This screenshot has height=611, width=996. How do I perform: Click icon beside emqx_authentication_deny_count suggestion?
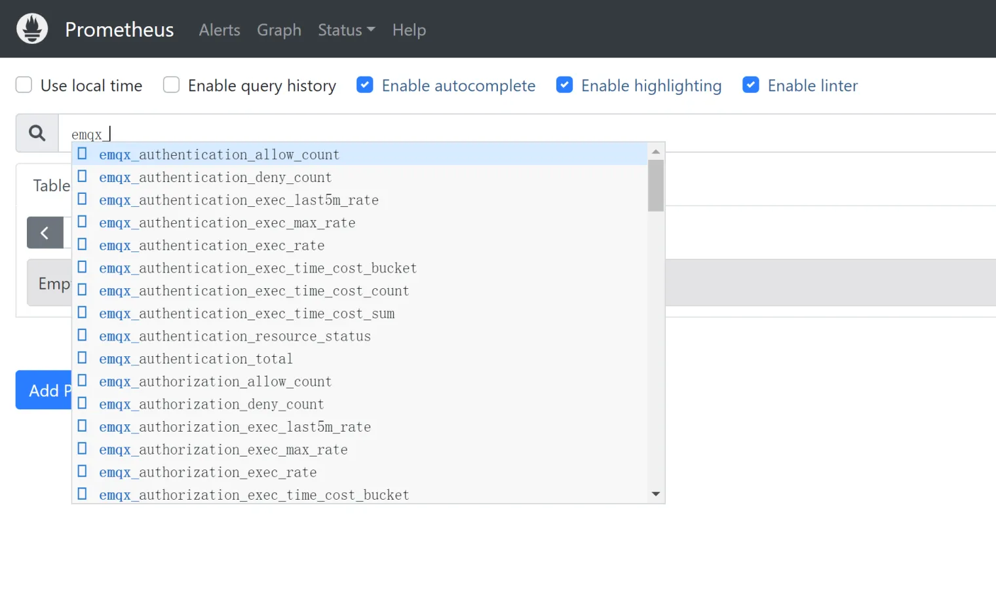[83, 177]
